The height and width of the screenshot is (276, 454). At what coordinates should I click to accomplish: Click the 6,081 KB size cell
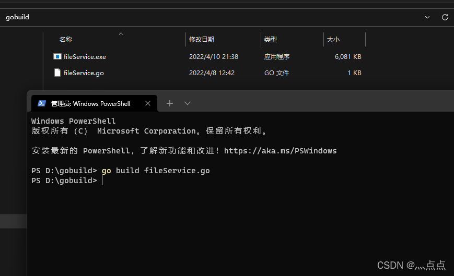pos(348,57)
